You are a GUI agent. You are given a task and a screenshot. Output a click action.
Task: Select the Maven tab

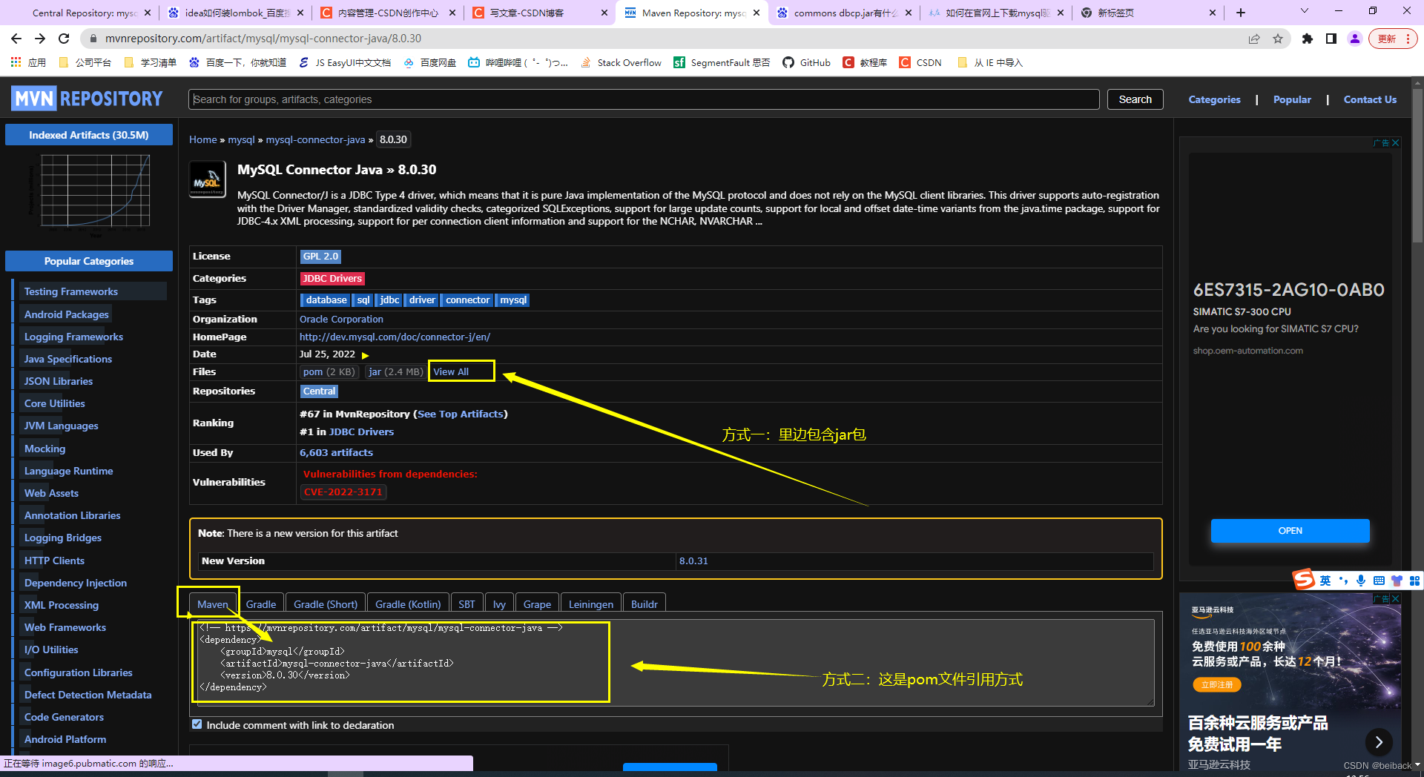(x=213, y=604)
